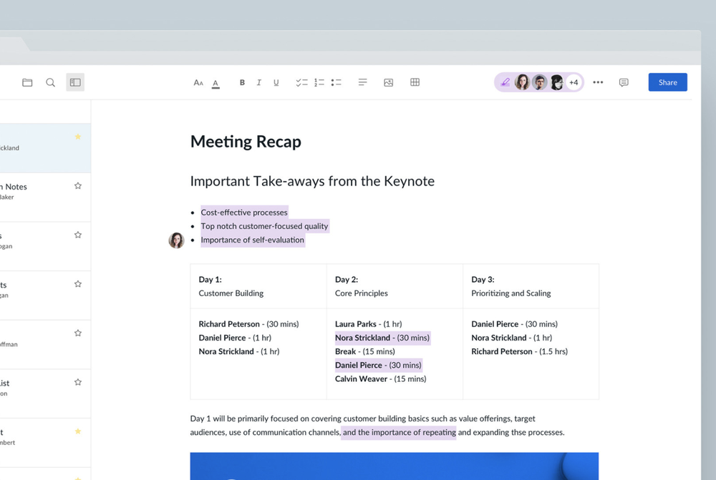The image size is (716, 480).
Task: Insert a bulleted list
Action: [337, 82]
